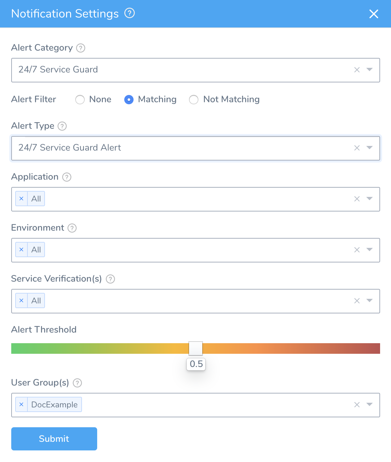Expand the Alert Type dropdown arrow

pos(370,148)
